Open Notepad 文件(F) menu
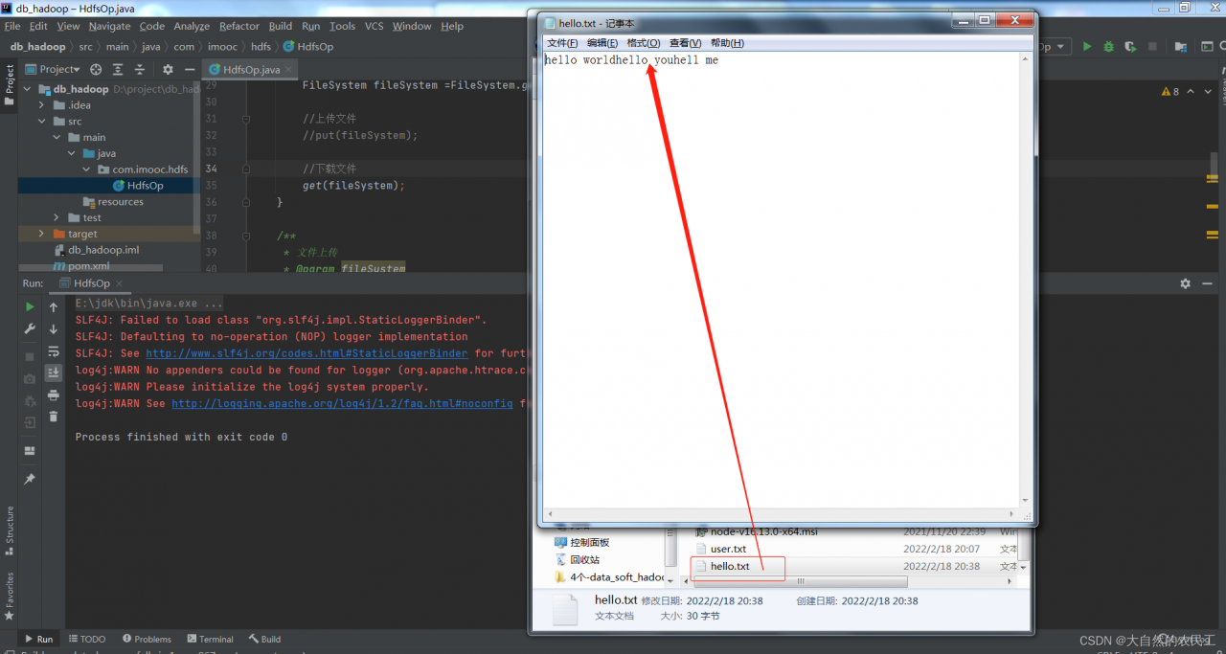This screenshot has width=1226, height=654. click(562, 43)
